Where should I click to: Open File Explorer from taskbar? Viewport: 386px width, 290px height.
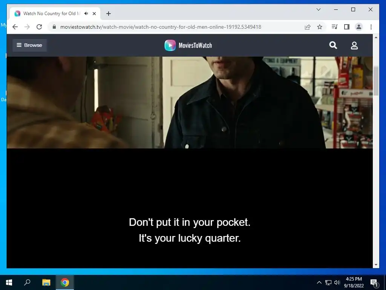[46, 282]
